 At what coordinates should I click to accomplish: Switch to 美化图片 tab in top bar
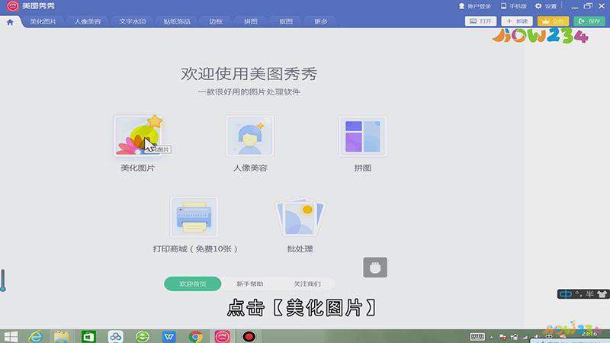pyautogui.click(x=43, y=21)
